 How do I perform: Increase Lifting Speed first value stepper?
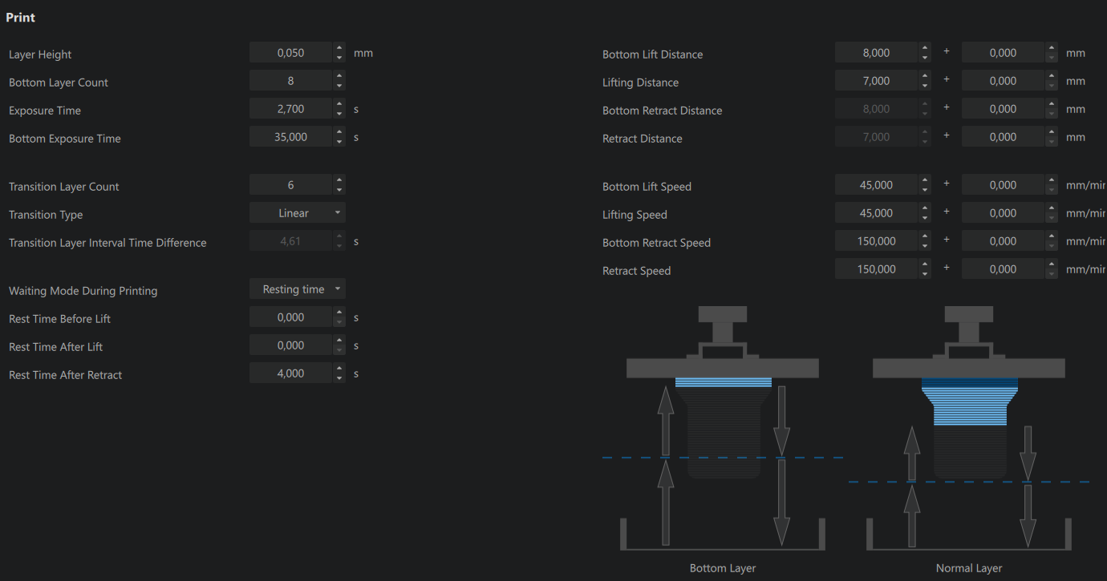[925, 209]
